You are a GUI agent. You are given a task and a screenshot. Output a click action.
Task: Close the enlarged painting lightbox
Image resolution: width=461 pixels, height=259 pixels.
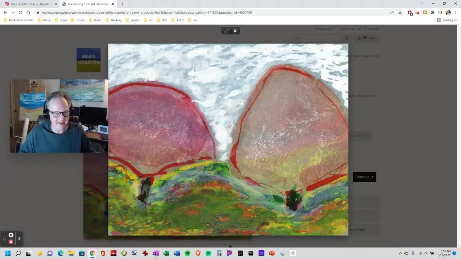coord(235,31)
